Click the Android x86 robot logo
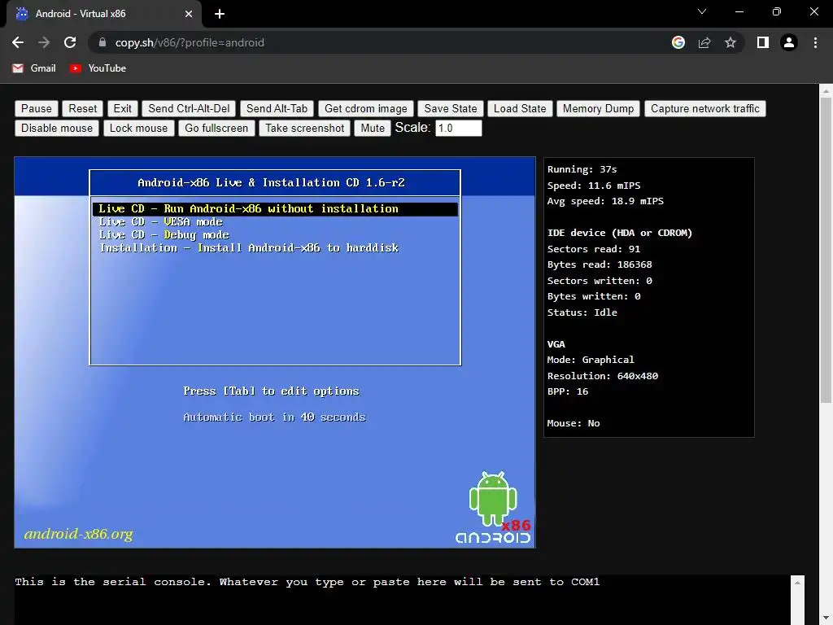Screen dimensions: 833x625 point(493,508)
